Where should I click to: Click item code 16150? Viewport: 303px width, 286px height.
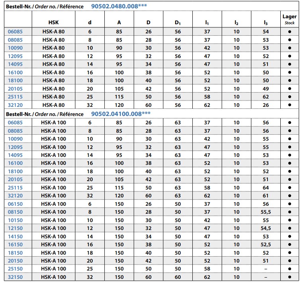pos(15,245)
